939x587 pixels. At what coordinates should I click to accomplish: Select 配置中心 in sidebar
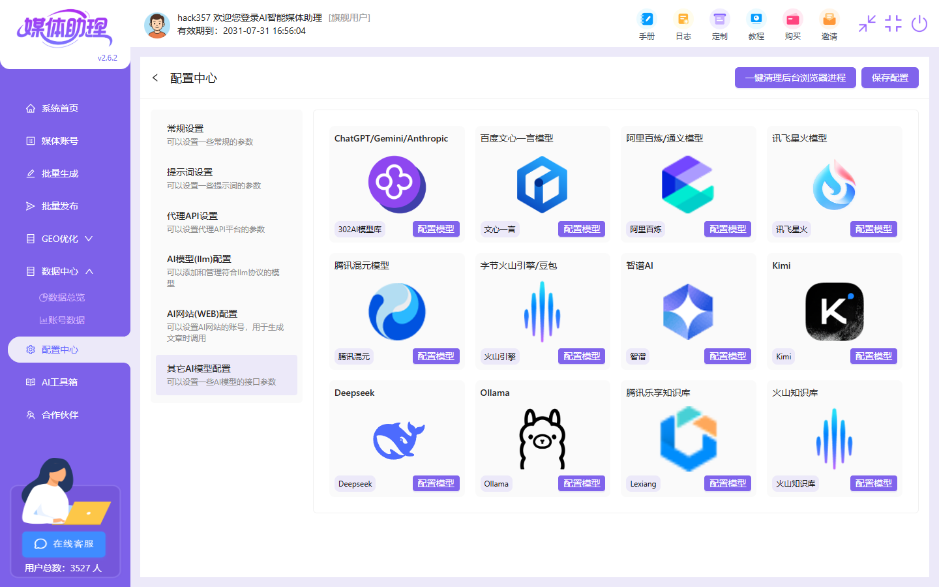point(69,350)
